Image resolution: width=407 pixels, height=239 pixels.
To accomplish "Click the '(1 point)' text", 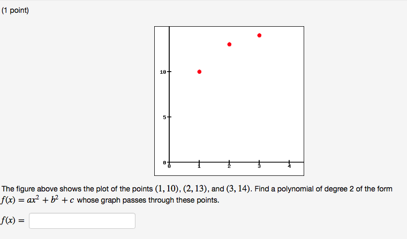I will tap(16, 10).
